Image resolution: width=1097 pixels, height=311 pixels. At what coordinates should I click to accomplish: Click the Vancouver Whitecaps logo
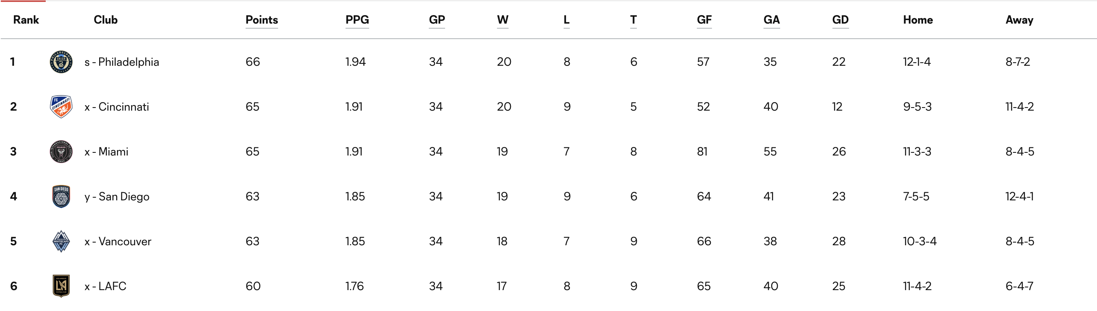[61, 242]
